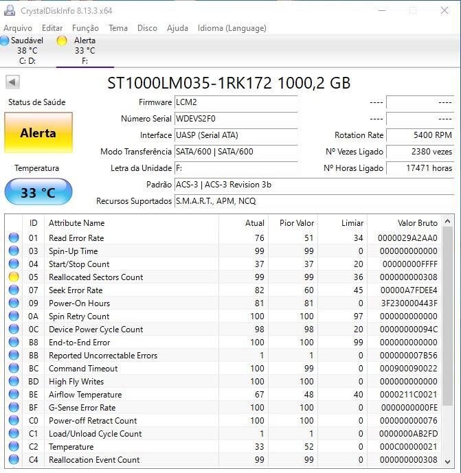Viewport: 461px width, 473px height.
Task: Click status dot for G-Sense Error Rate
Action: 14,407
